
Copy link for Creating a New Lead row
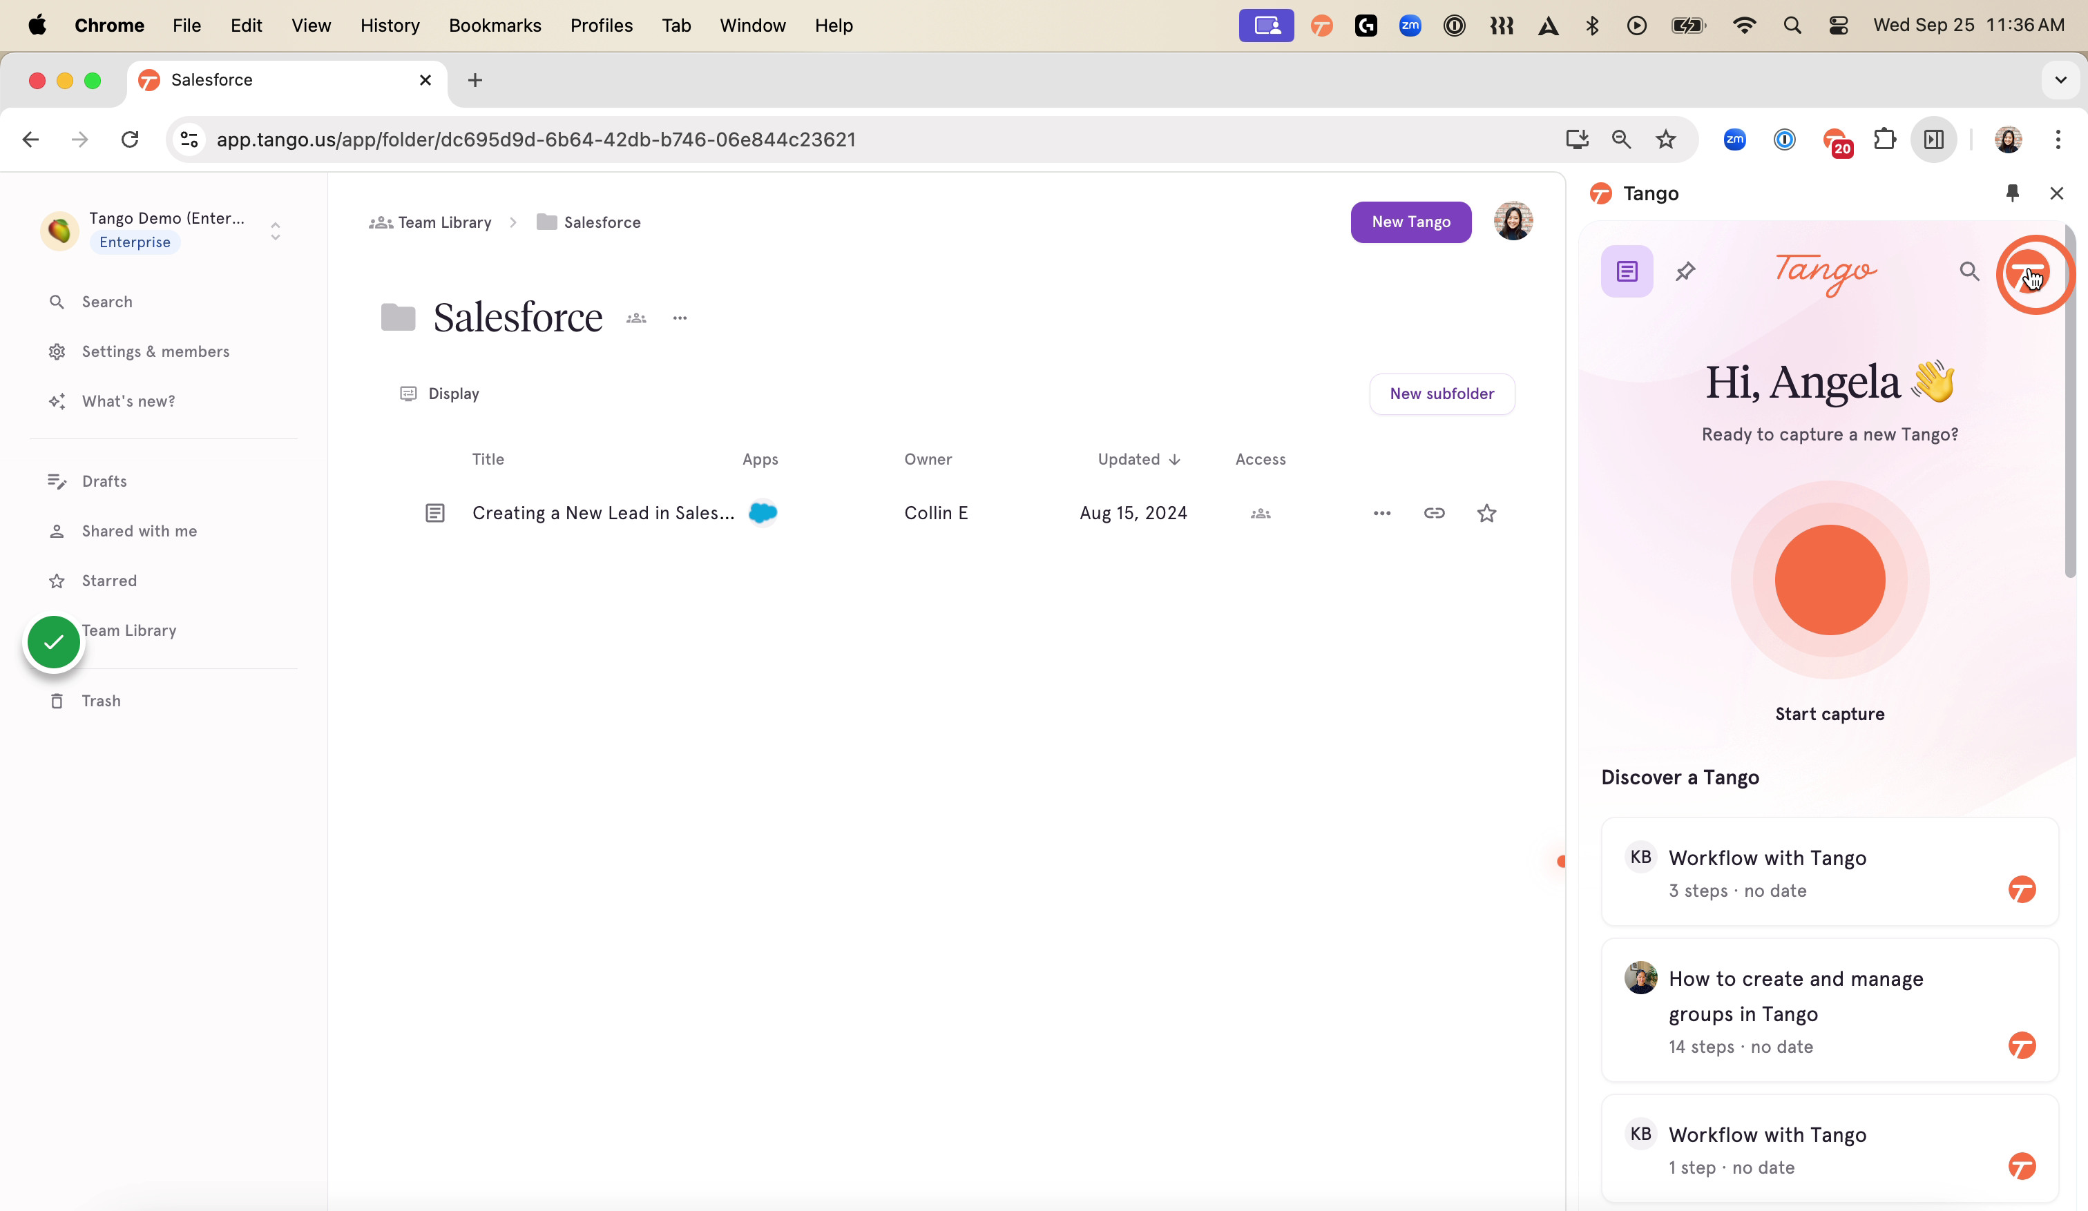click(1435, 513)
